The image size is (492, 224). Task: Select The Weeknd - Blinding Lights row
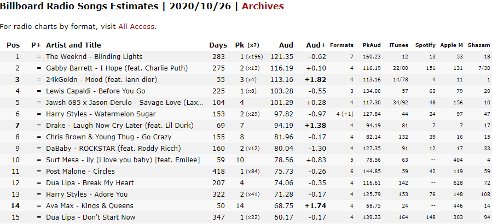246,57
